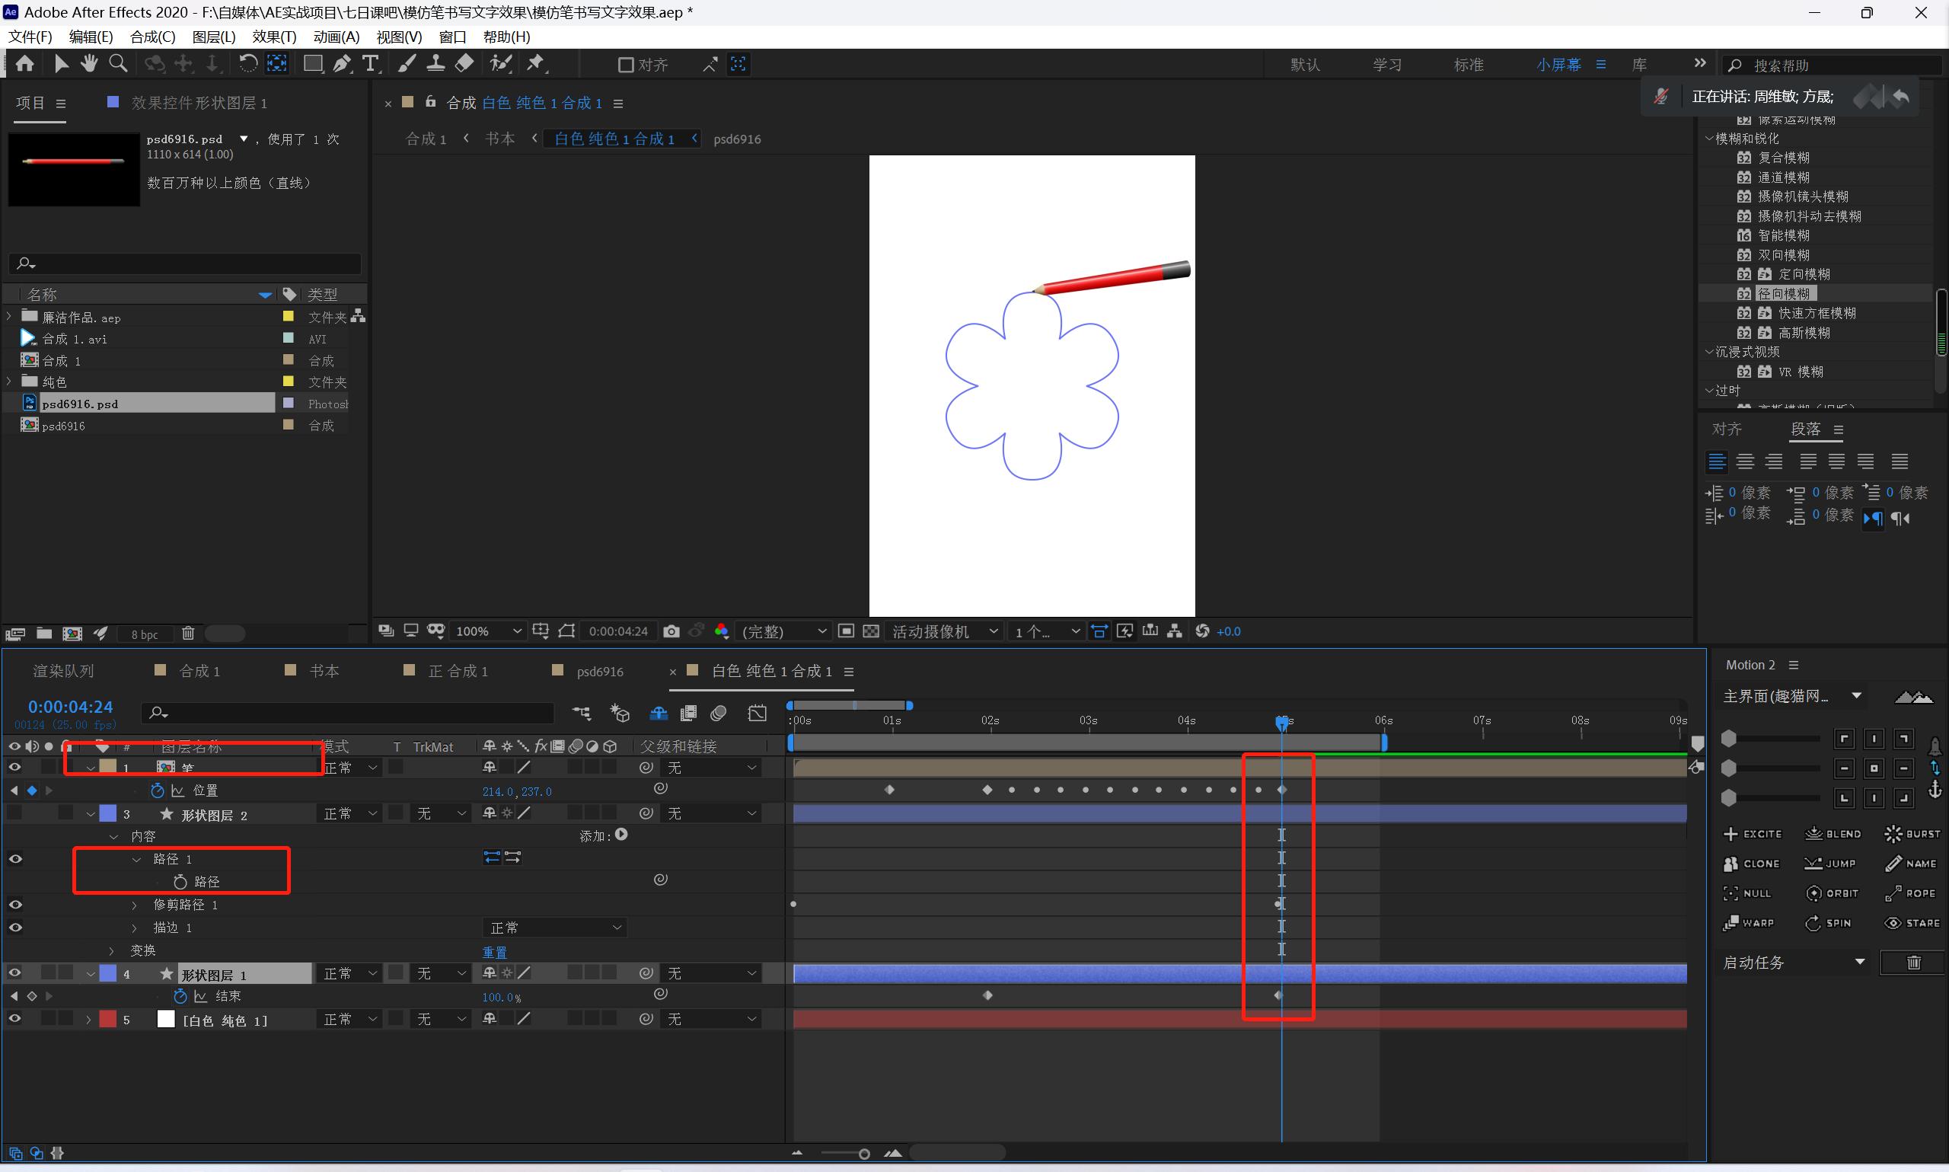Image resolution: width=1949 pixels, height=1172 pixels.
Task: Take a snapshot with camera icon
Action: [x=671, y=631]
